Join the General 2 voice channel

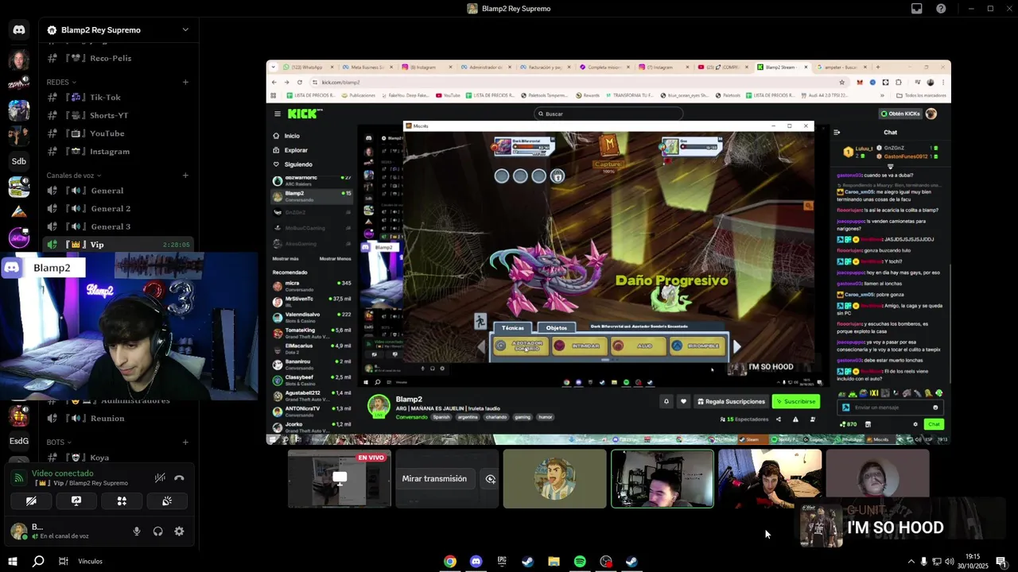[119, 209]
